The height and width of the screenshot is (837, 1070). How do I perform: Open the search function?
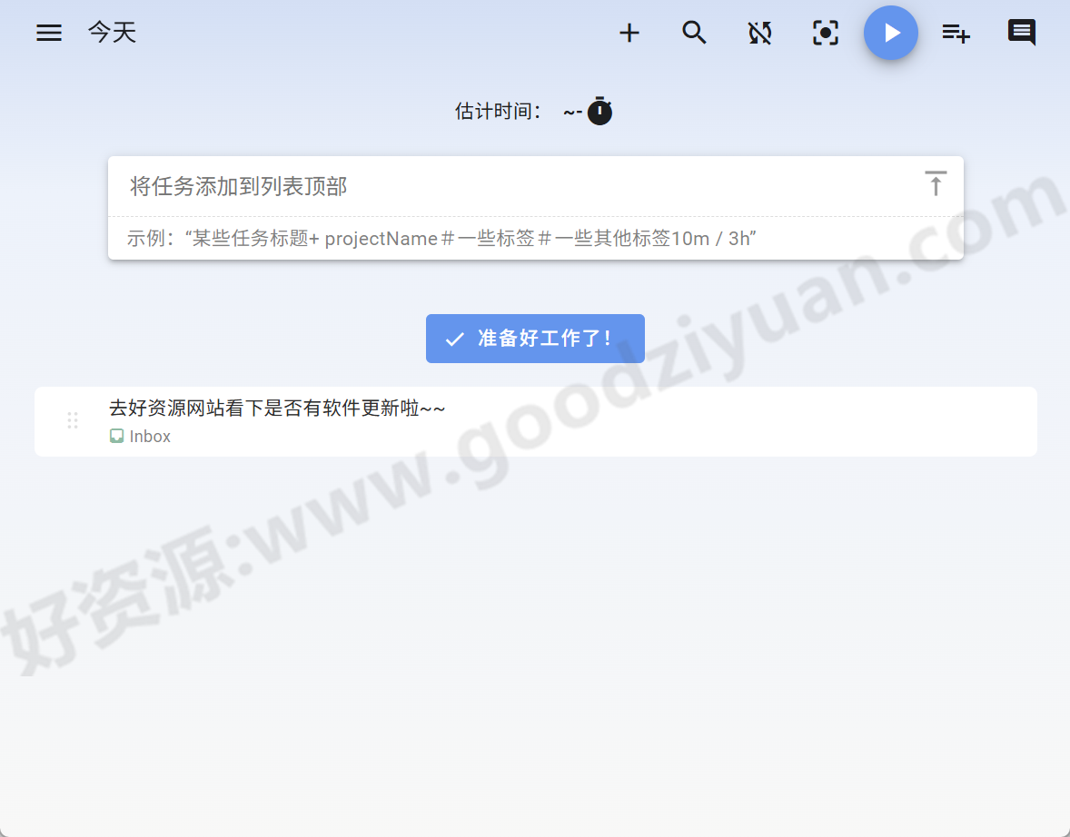tap(694, 33)
